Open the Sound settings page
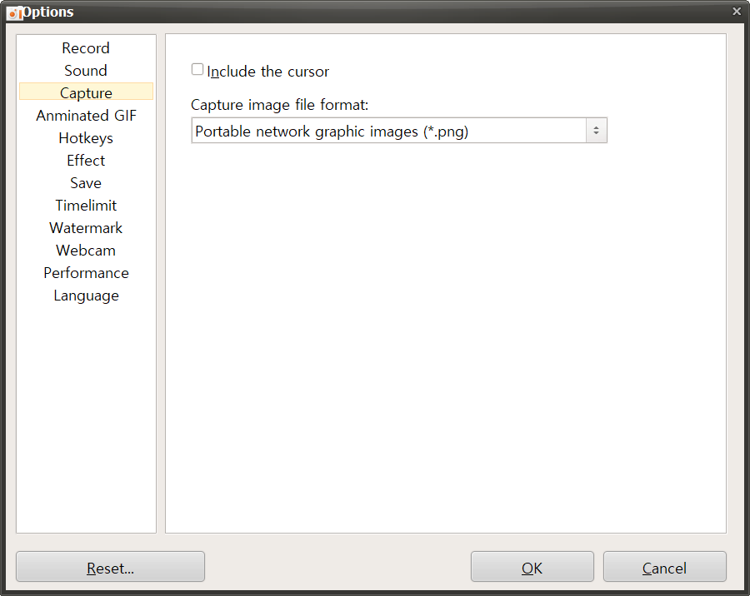Screen dimensions: 750x596 click(85, 70)
